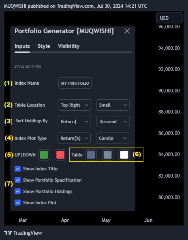Click the 80,000.00 price axis label
Viewport: 188px width, 240px height.
coord(169,197)
